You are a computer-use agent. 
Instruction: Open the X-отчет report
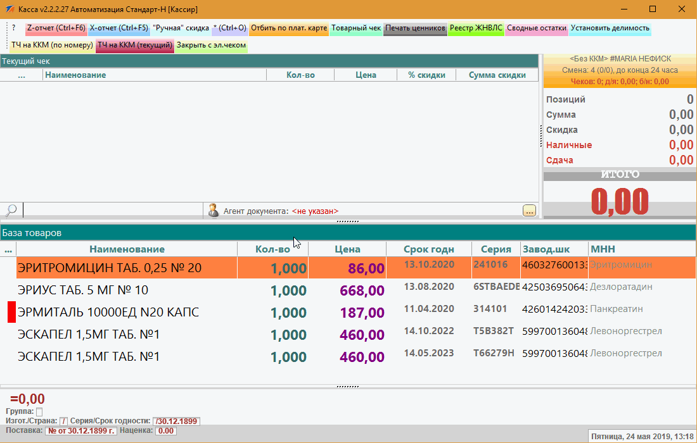[118, 28]
